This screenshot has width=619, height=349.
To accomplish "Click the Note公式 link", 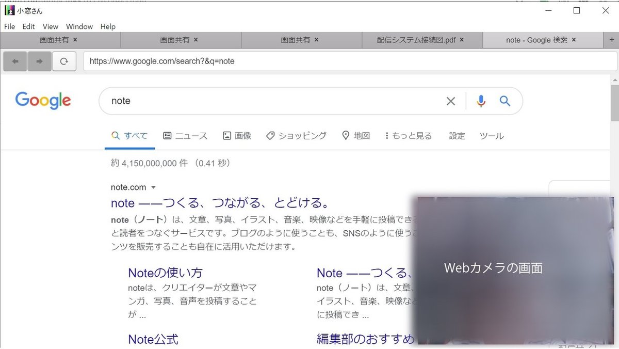I will pos(152,339).
